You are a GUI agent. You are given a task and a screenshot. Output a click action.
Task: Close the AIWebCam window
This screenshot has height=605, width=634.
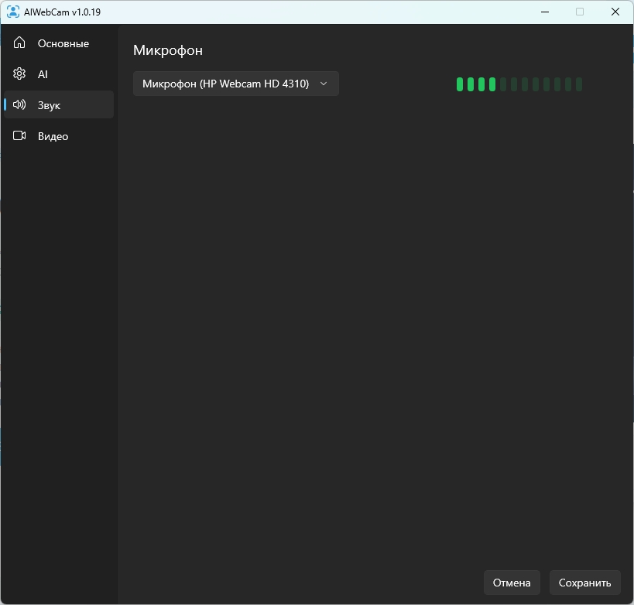click(615, 12)
